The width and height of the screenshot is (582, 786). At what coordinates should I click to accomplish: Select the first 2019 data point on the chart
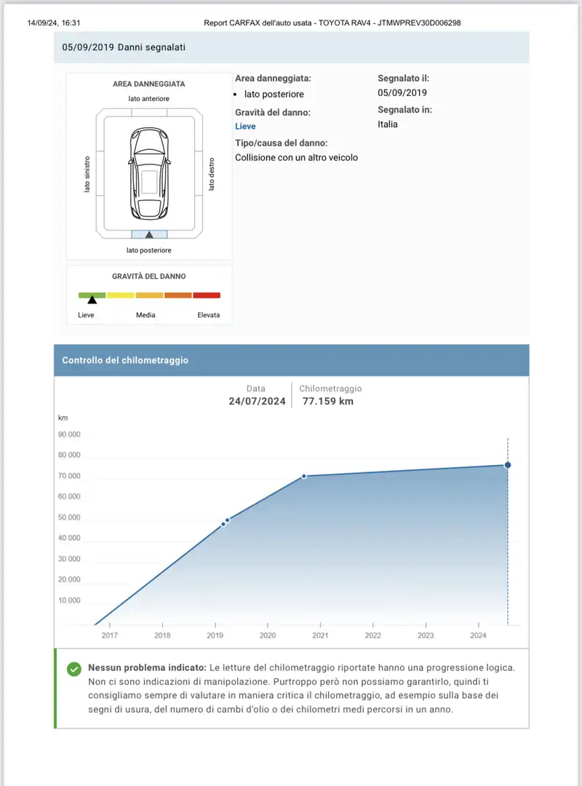pos(223,523)
